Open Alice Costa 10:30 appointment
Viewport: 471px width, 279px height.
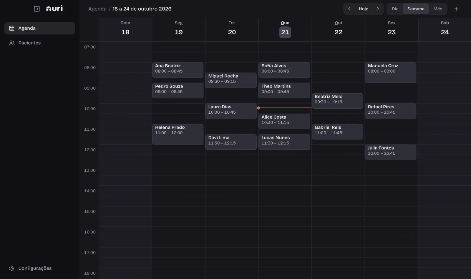[284, 121]
